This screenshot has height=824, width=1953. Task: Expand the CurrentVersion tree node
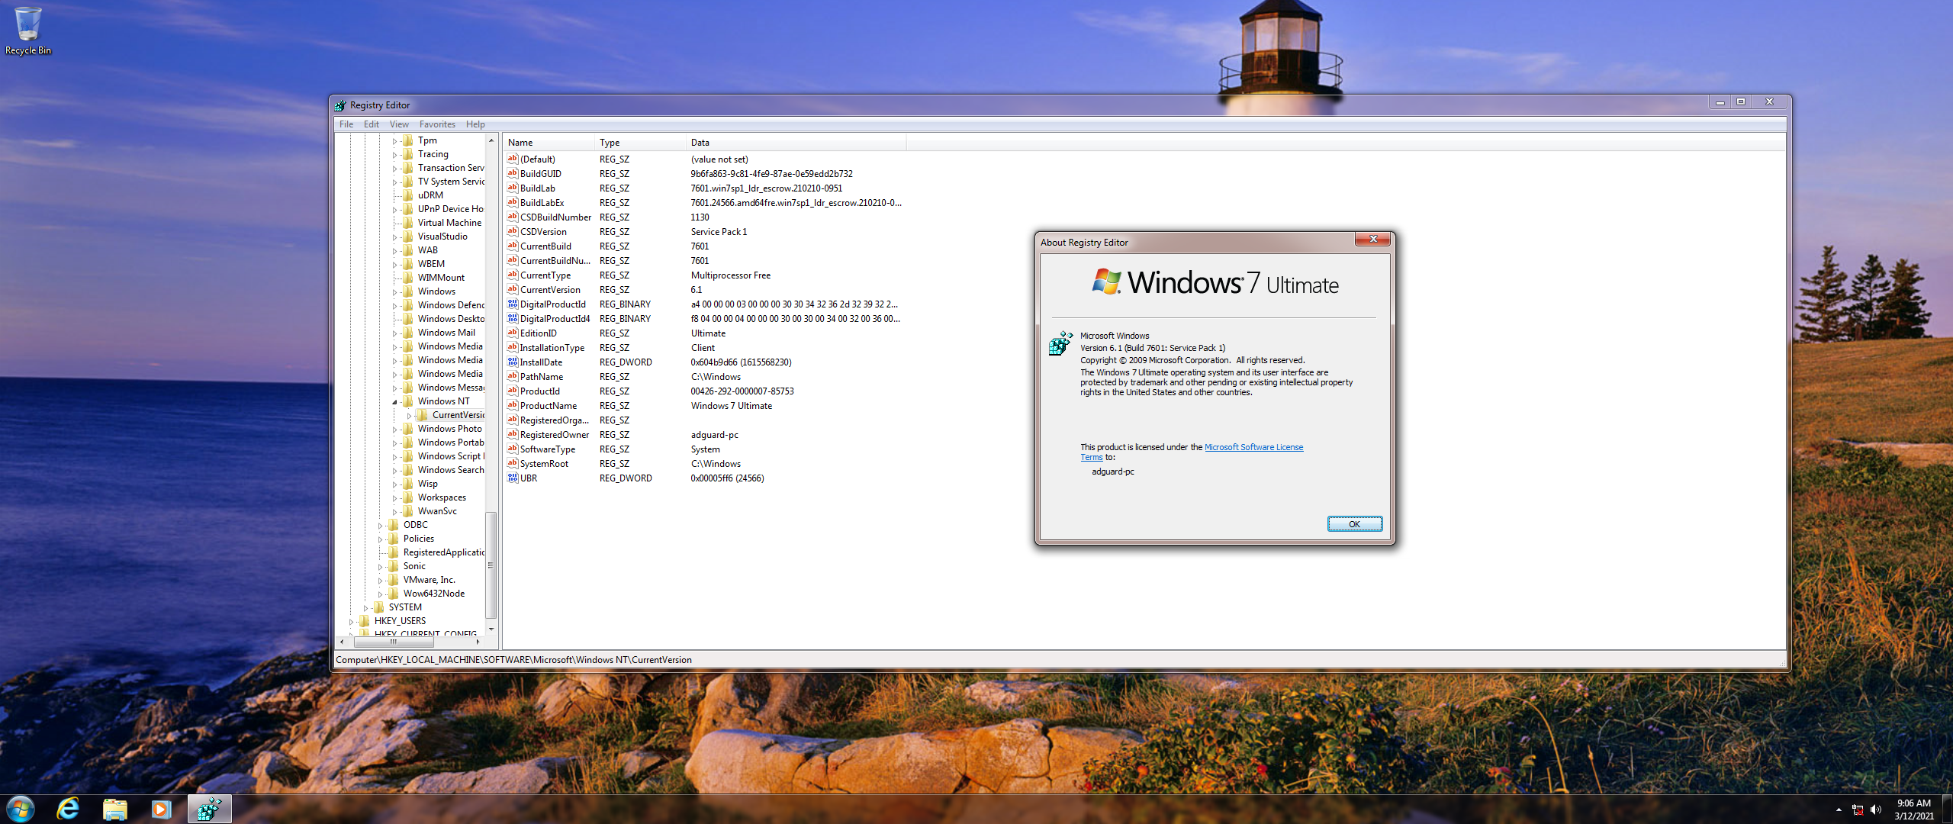tap(410, 415)
